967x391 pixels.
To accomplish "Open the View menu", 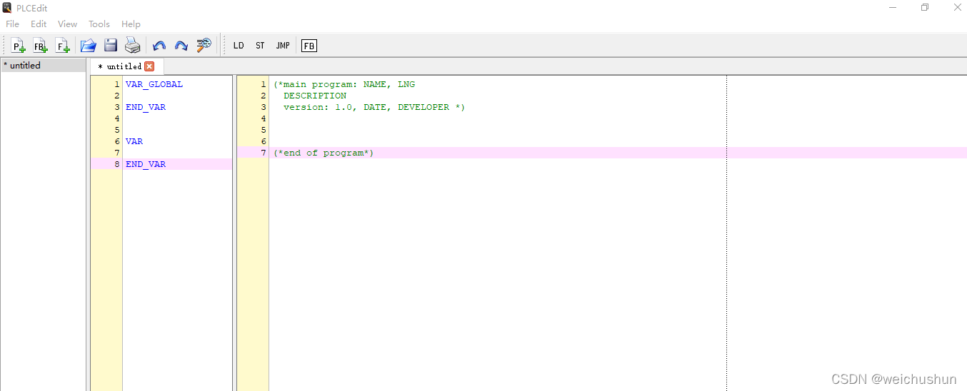I will [x=67, y=24].
